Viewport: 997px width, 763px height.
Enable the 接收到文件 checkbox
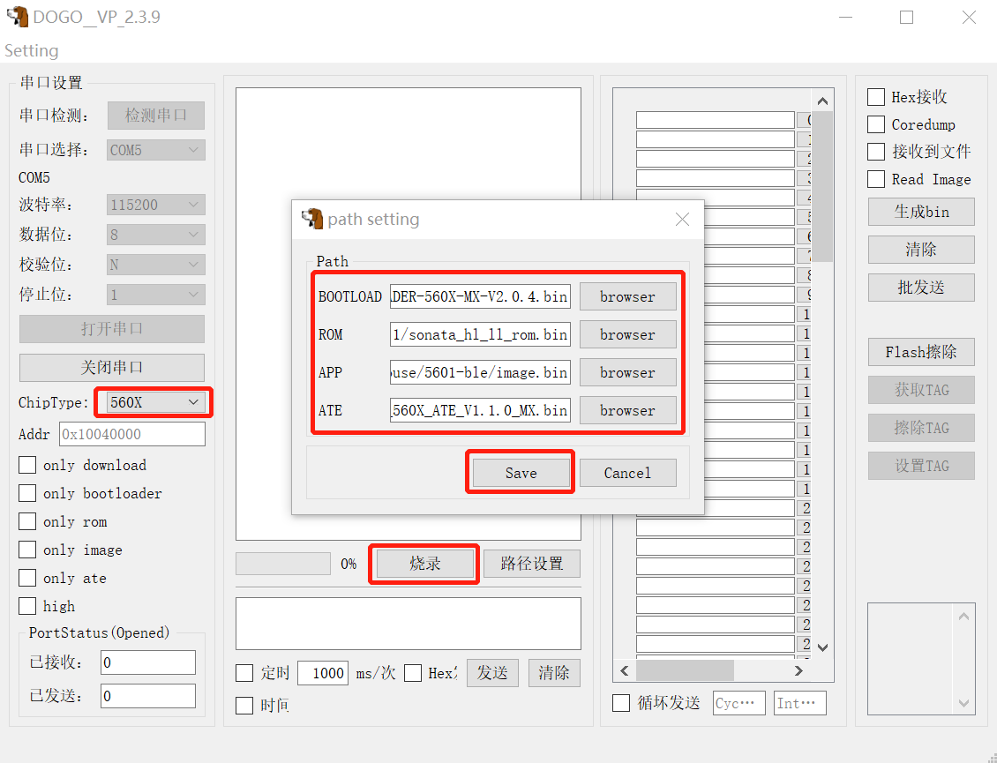point(876,152)
